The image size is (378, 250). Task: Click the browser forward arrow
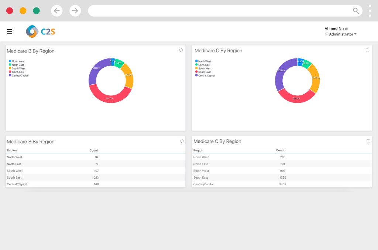[x=75, y=11]
